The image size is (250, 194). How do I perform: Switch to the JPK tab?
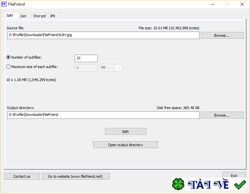pyautogui.click(x=54, y=16)
